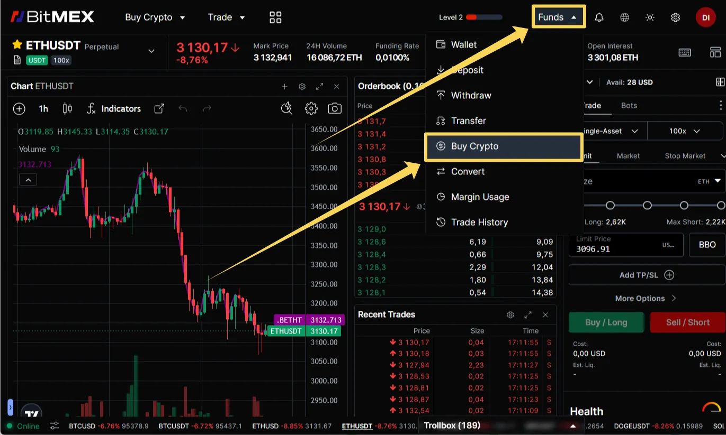
Task: Take a chart screenshot with the camera icon
Action: 335,108
